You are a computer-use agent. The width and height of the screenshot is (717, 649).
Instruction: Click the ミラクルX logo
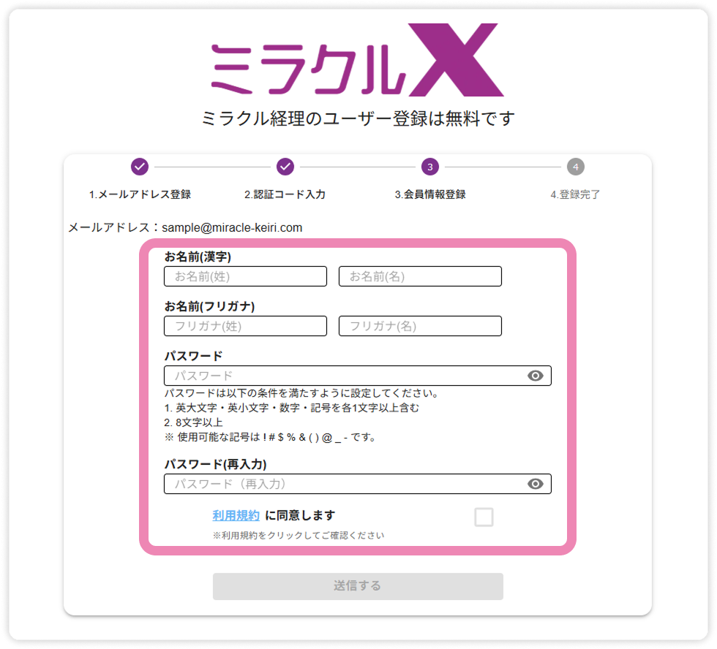357,61
